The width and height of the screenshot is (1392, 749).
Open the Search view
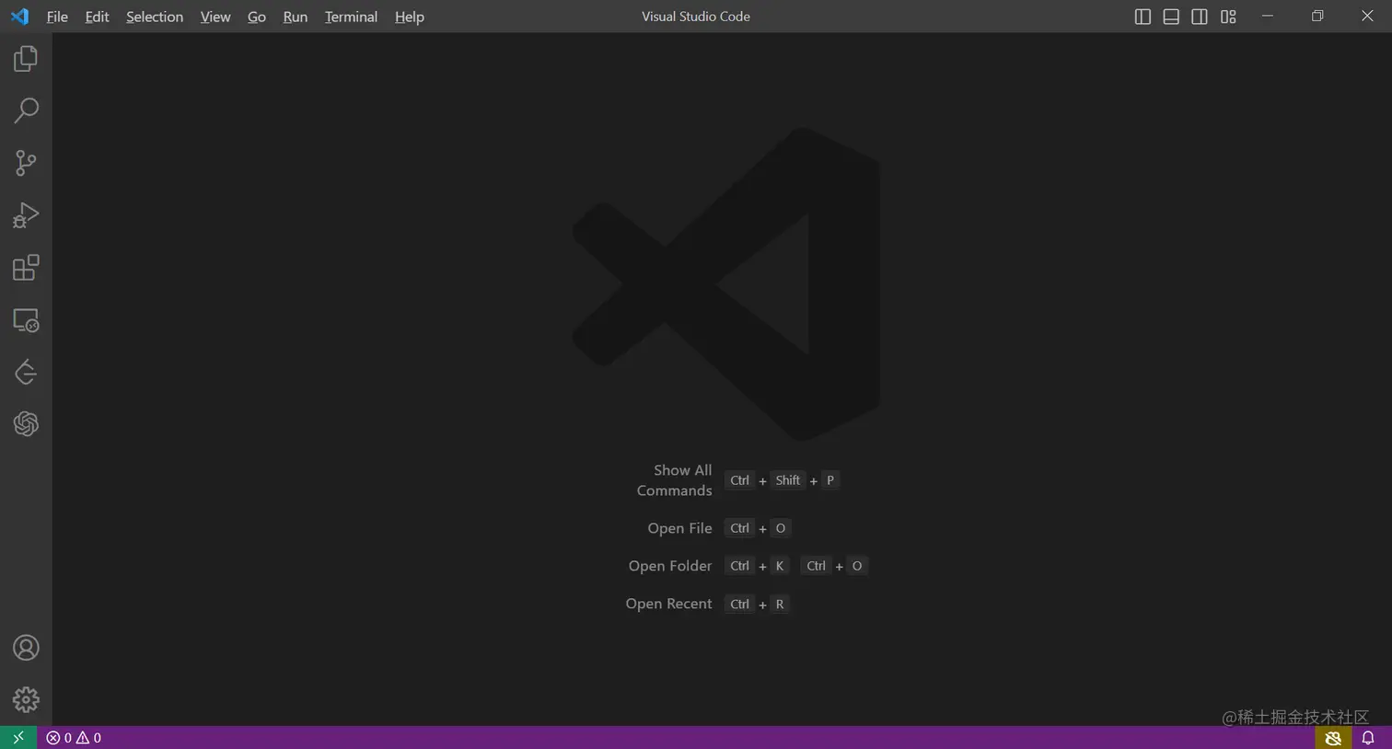click(26, 110)
